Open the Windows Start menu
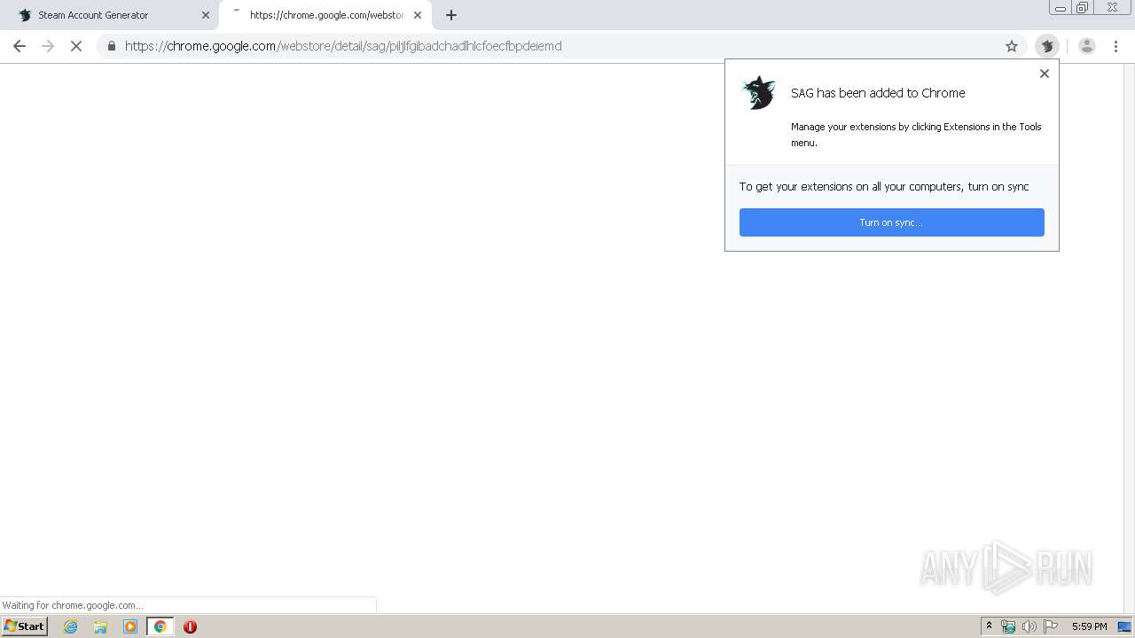Screen dimensions: 1135x638 click(25, 626)
